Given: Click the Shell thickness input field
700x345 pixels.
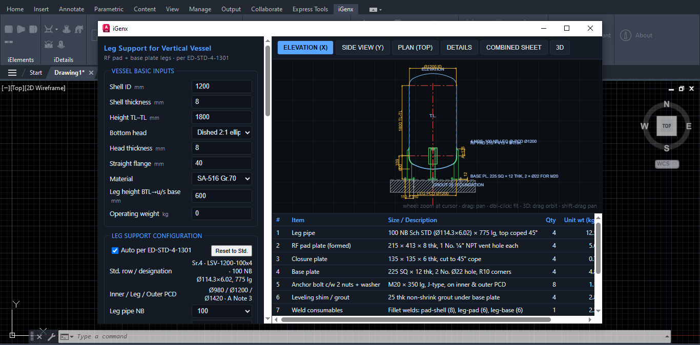Looking at the screenshot, I should click(x=222, y=102).
